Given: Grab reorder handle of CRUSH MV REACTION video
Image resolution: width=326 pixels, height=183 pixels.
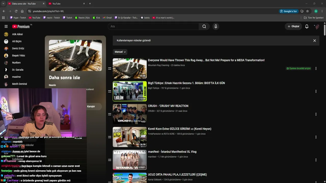Looking at the screenshot, I should click(x=110, y=114).
